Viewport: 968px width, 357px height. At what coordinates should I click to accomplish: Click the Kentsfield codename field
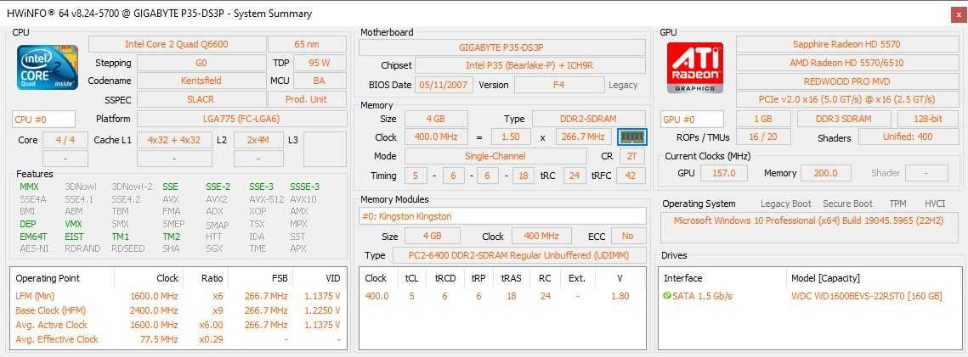tap(201, 81)
